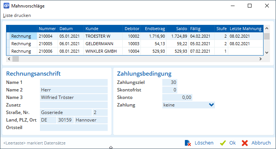Image resolution: width=276 pixels, height=149 pixels.
Task: Select the row marker of WINKLER GMBH invoice
Action: tap(8, 51)
